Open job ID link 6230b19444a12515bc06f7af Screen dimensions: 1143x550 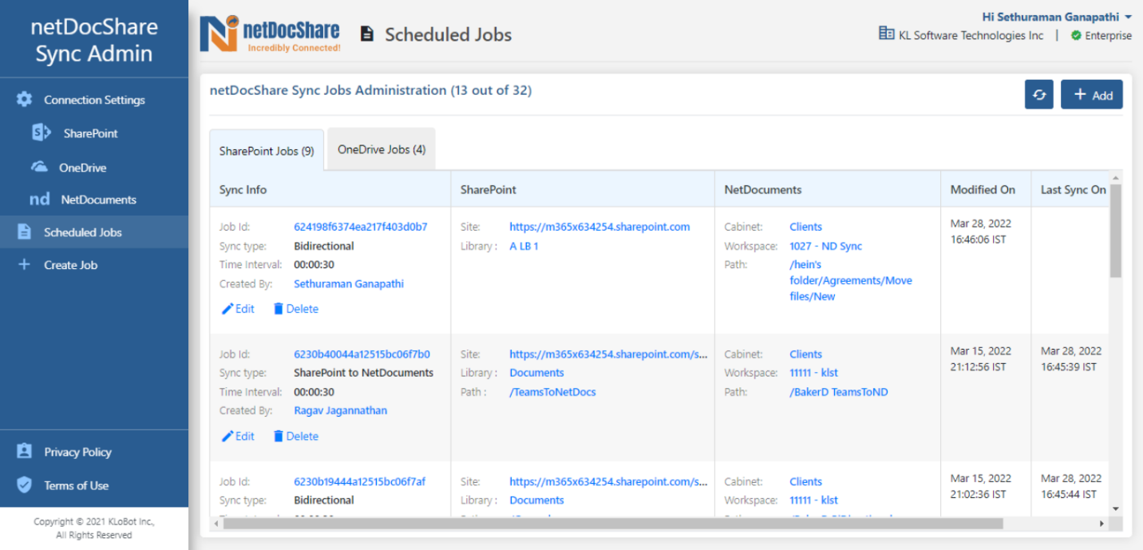coord(360,481)
